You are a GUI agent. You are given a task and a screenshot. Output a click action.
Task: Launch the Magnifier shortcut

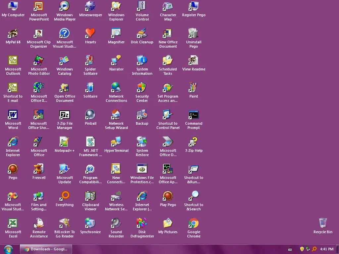pos(116,33)
